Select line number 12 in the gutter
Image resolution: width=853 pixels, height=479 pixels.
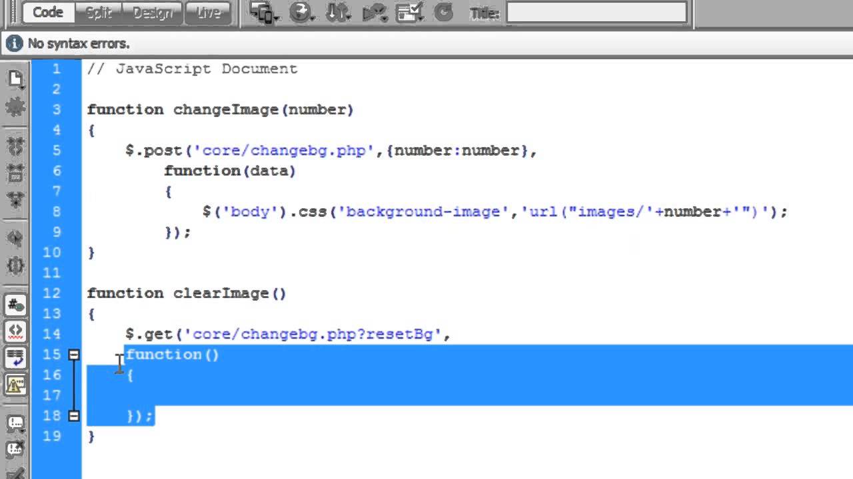coord(52,293)
